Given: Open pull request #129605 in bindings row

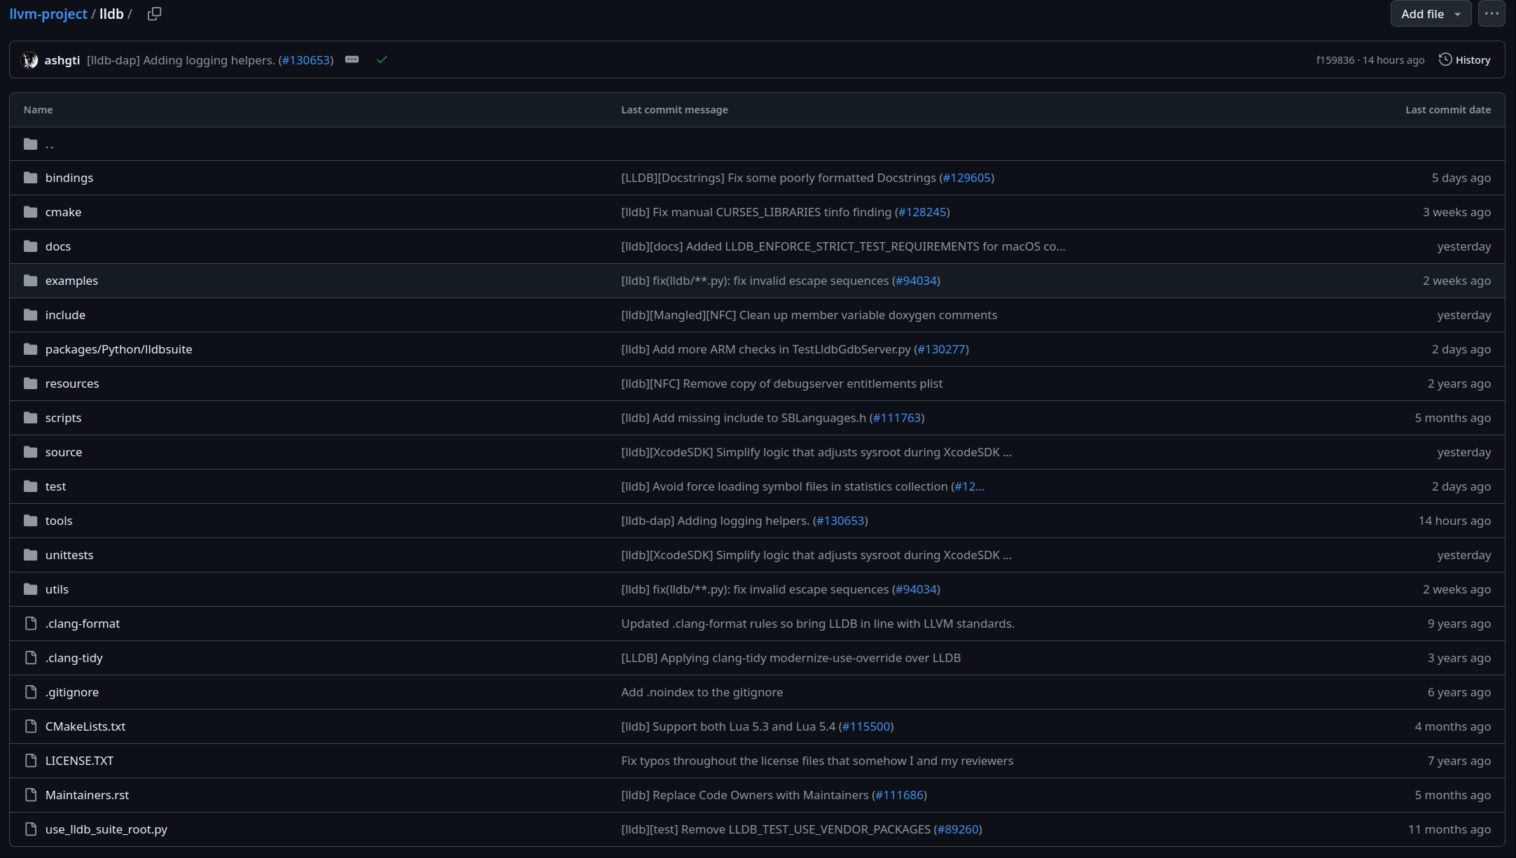Looking at the screenshot, I should [x=966, y=178].
